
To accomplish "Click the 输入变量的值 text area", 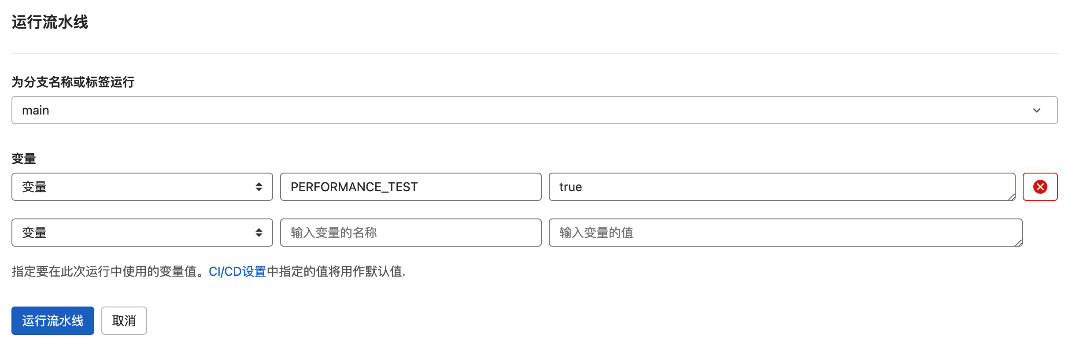I will (x=784, y=233).
